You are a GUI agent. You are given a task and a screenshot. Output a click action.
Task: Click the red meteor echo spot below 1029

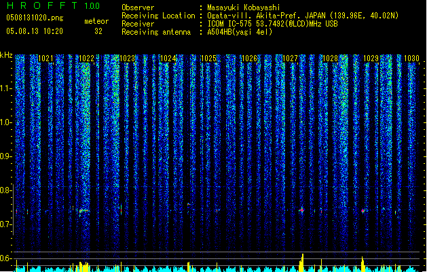click(363, 211)
